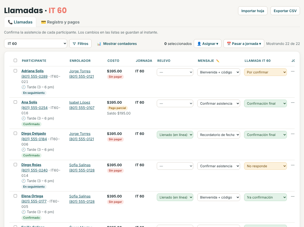Click the calendar icon on Pasar a jornada
This screenshot has width=304, height=227.
coord(229,44)
